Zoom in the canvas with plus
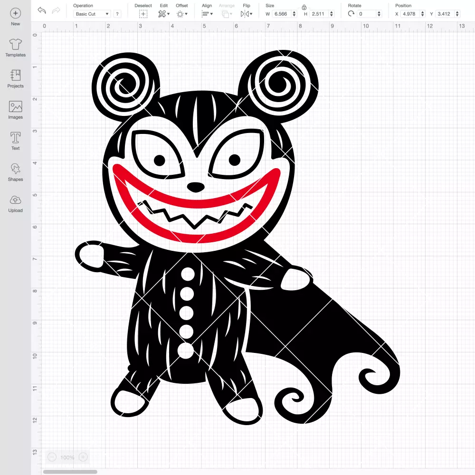The height and width of the screenshot is (475, 475). pos(83,457)
